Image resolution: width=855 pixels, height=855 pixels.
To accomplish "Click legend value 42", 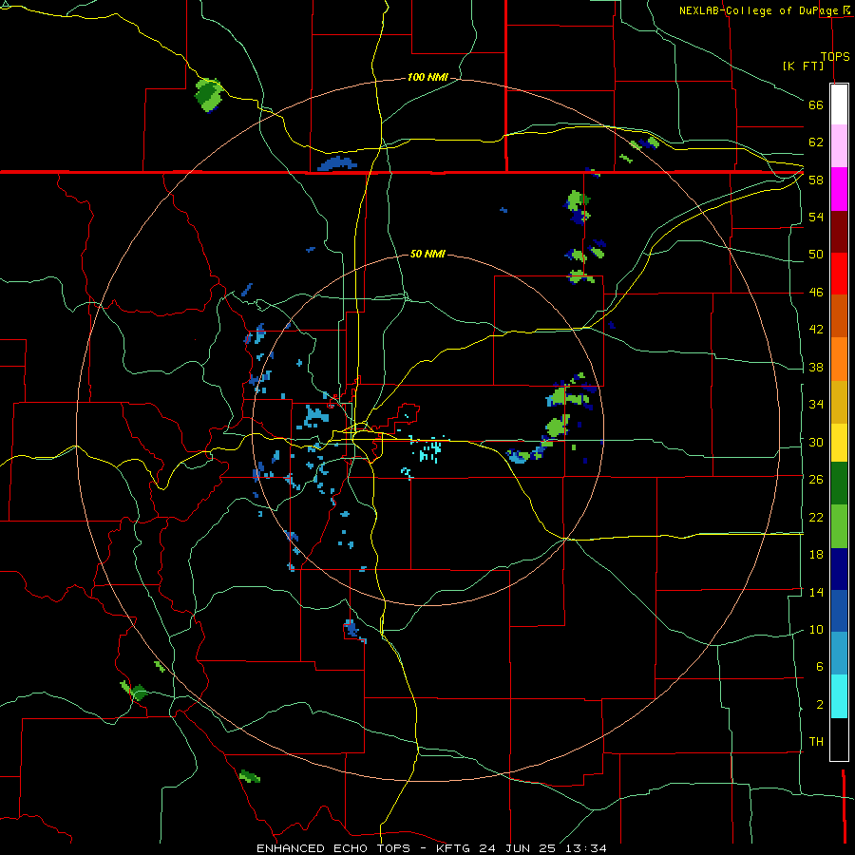I will (x=816, y=330).
